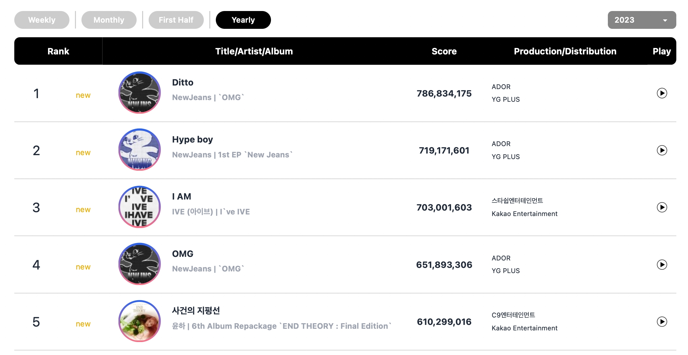Open the I AM song title link
This screenshot has width=688, height=355.
181,197
